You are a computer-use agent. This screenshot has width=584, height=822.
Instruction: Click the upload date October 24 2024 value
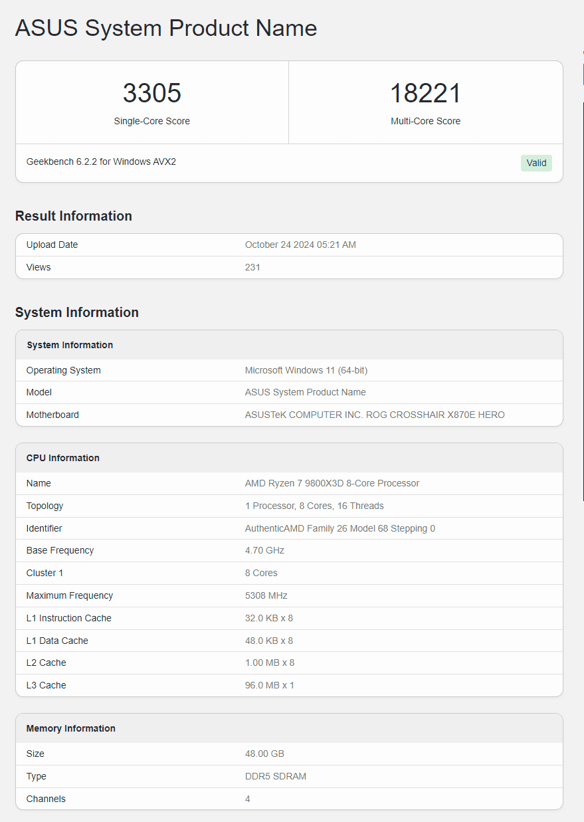300,245
